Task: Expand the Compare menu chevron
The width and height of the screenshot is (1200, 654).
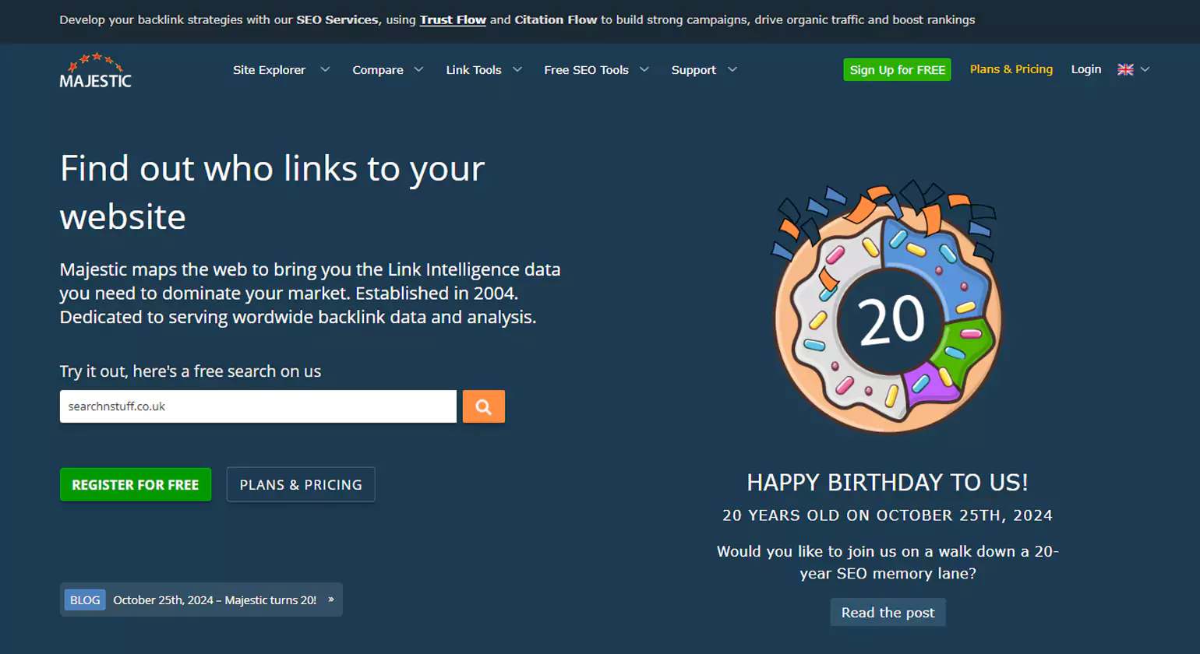Action: click(x=418, y=69)
